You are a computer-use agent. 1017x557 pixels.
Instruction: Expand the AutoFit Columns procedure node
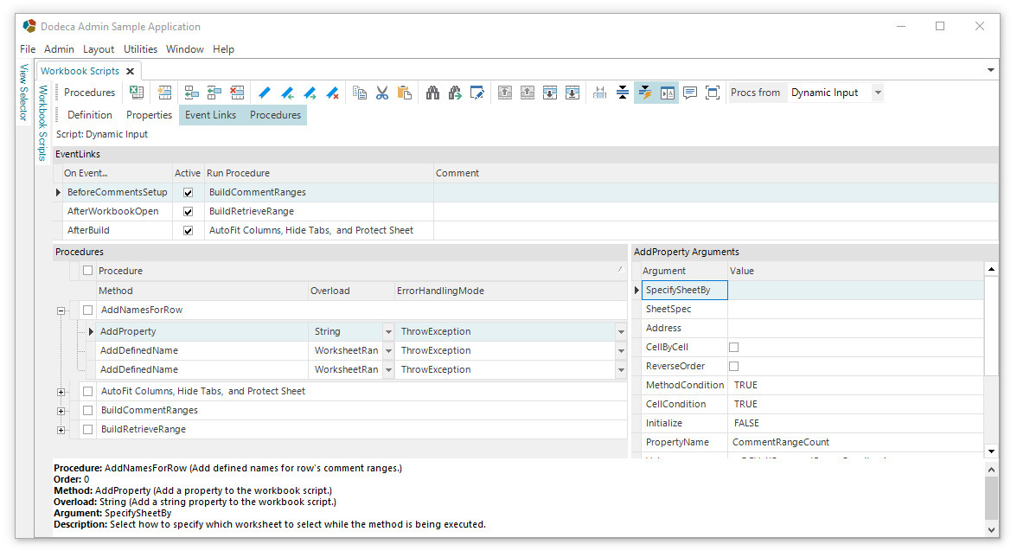(x=61, y=393)
